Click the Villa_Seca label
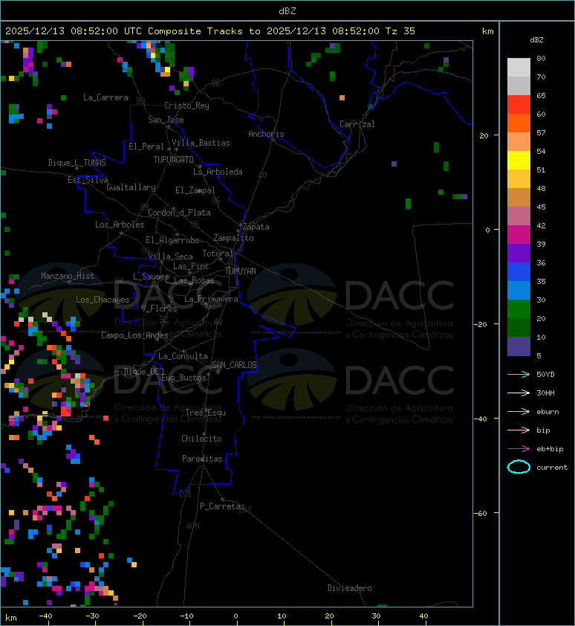This screenshot has height=626, width=575. tap(170, 256)
